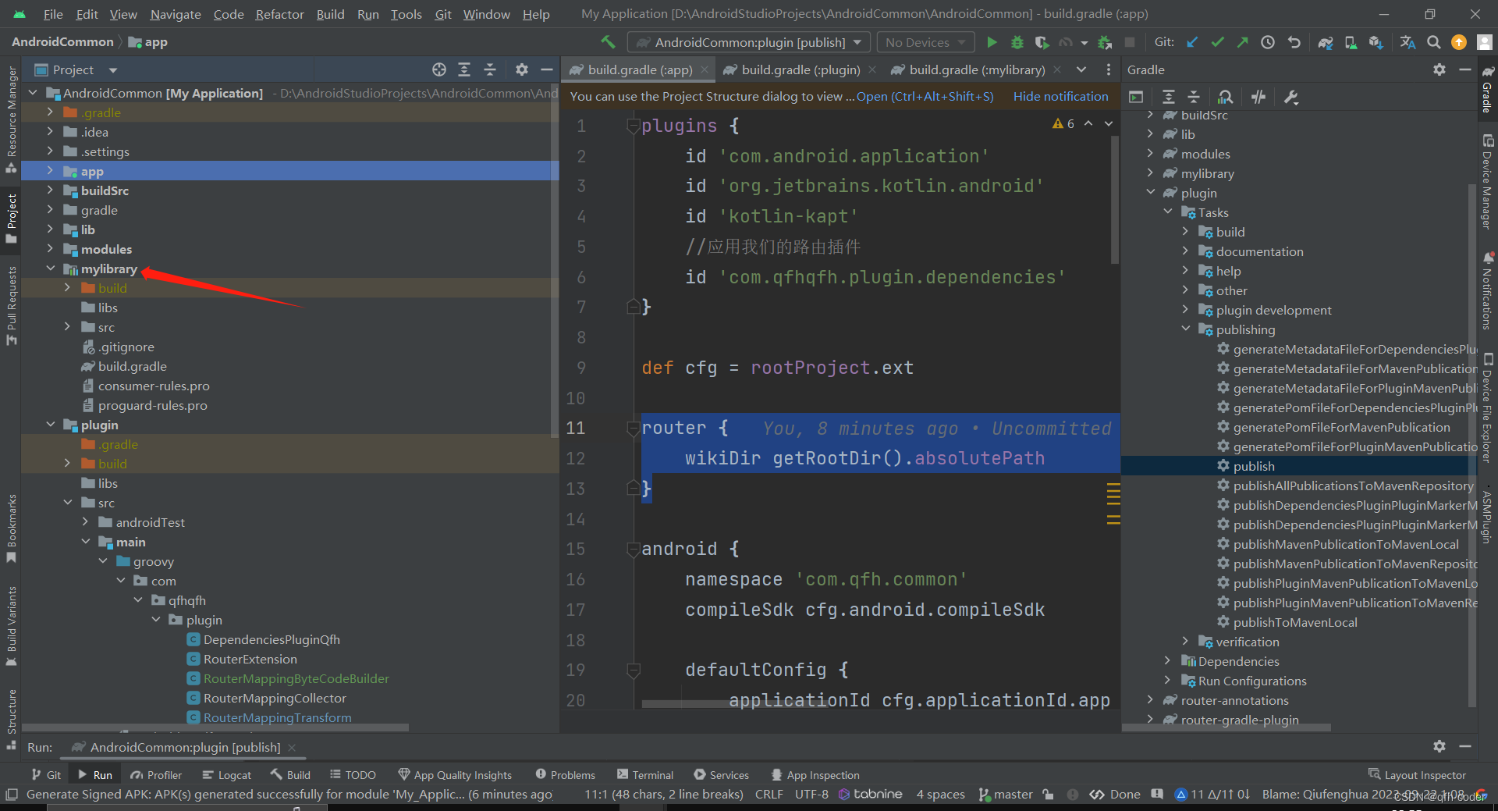Open Project view selector dropdown
This screenshot has height=811, width=1498.
click(x=76, y=69)
